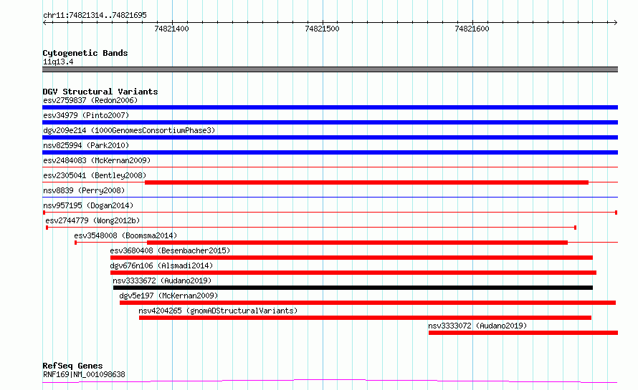Click the thick red bar for esv3548008

click(x=357, y=243)
